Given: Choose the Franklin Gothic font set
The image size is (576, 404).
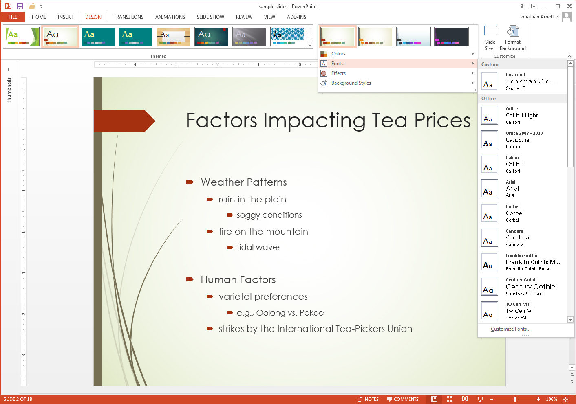Looking at the screenshot, I should click(523, 262).
